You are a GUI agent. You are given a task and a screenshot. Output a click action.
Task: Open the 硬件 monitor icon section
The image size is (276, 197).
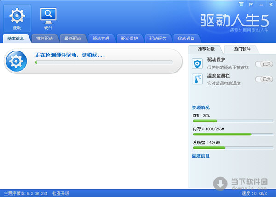pos(48,18)
